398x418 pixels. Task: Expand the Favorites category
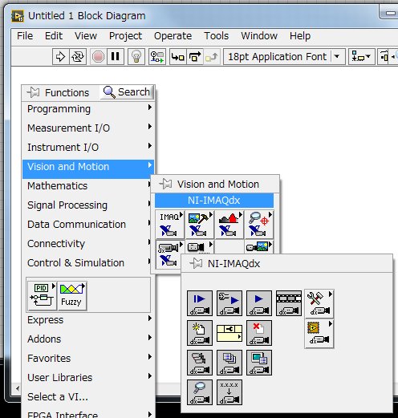coord(88,359)
